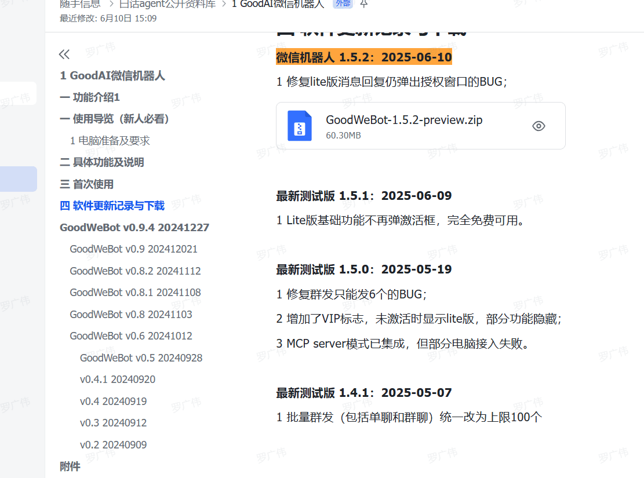The image size is (644, 478).
Task: Click the GoodWeBot zip file icon
Action: tap(300, 126)
